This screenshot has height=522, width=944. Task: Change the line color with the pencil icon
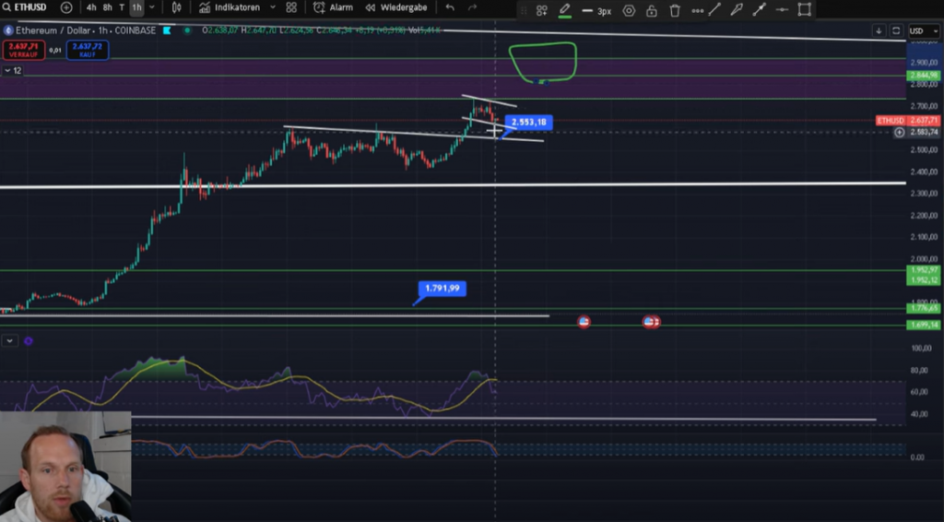(x=565, y=10)
